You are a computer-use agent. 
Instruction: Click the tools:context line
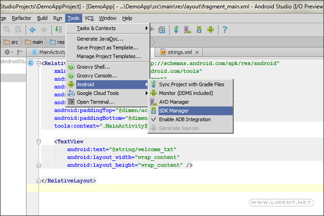101,126
